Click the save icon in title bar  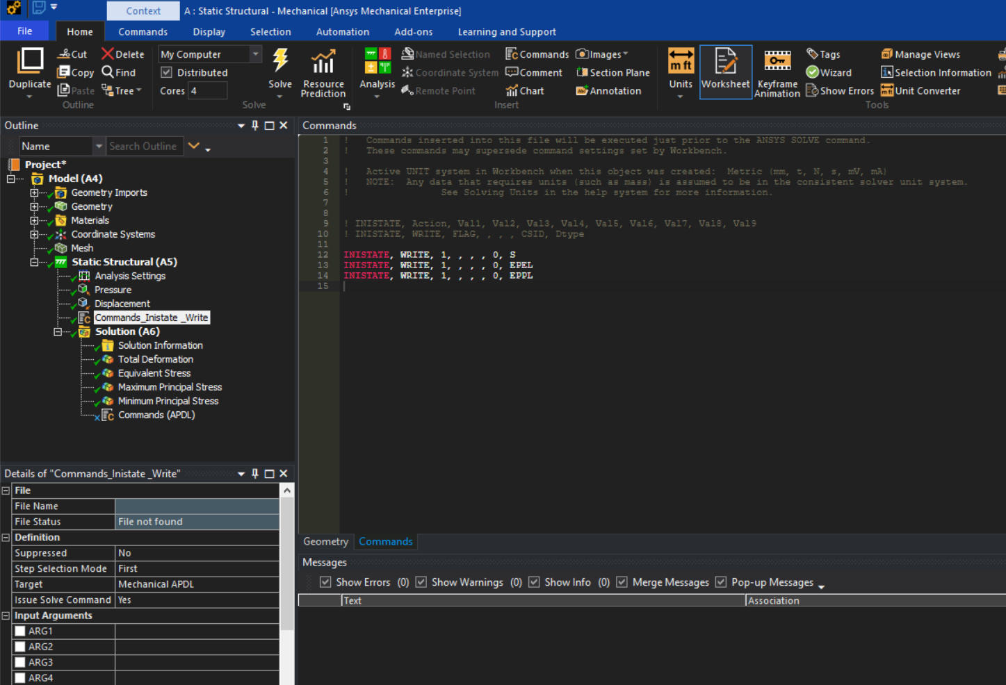pyautogui.click(x=39, y=8)
